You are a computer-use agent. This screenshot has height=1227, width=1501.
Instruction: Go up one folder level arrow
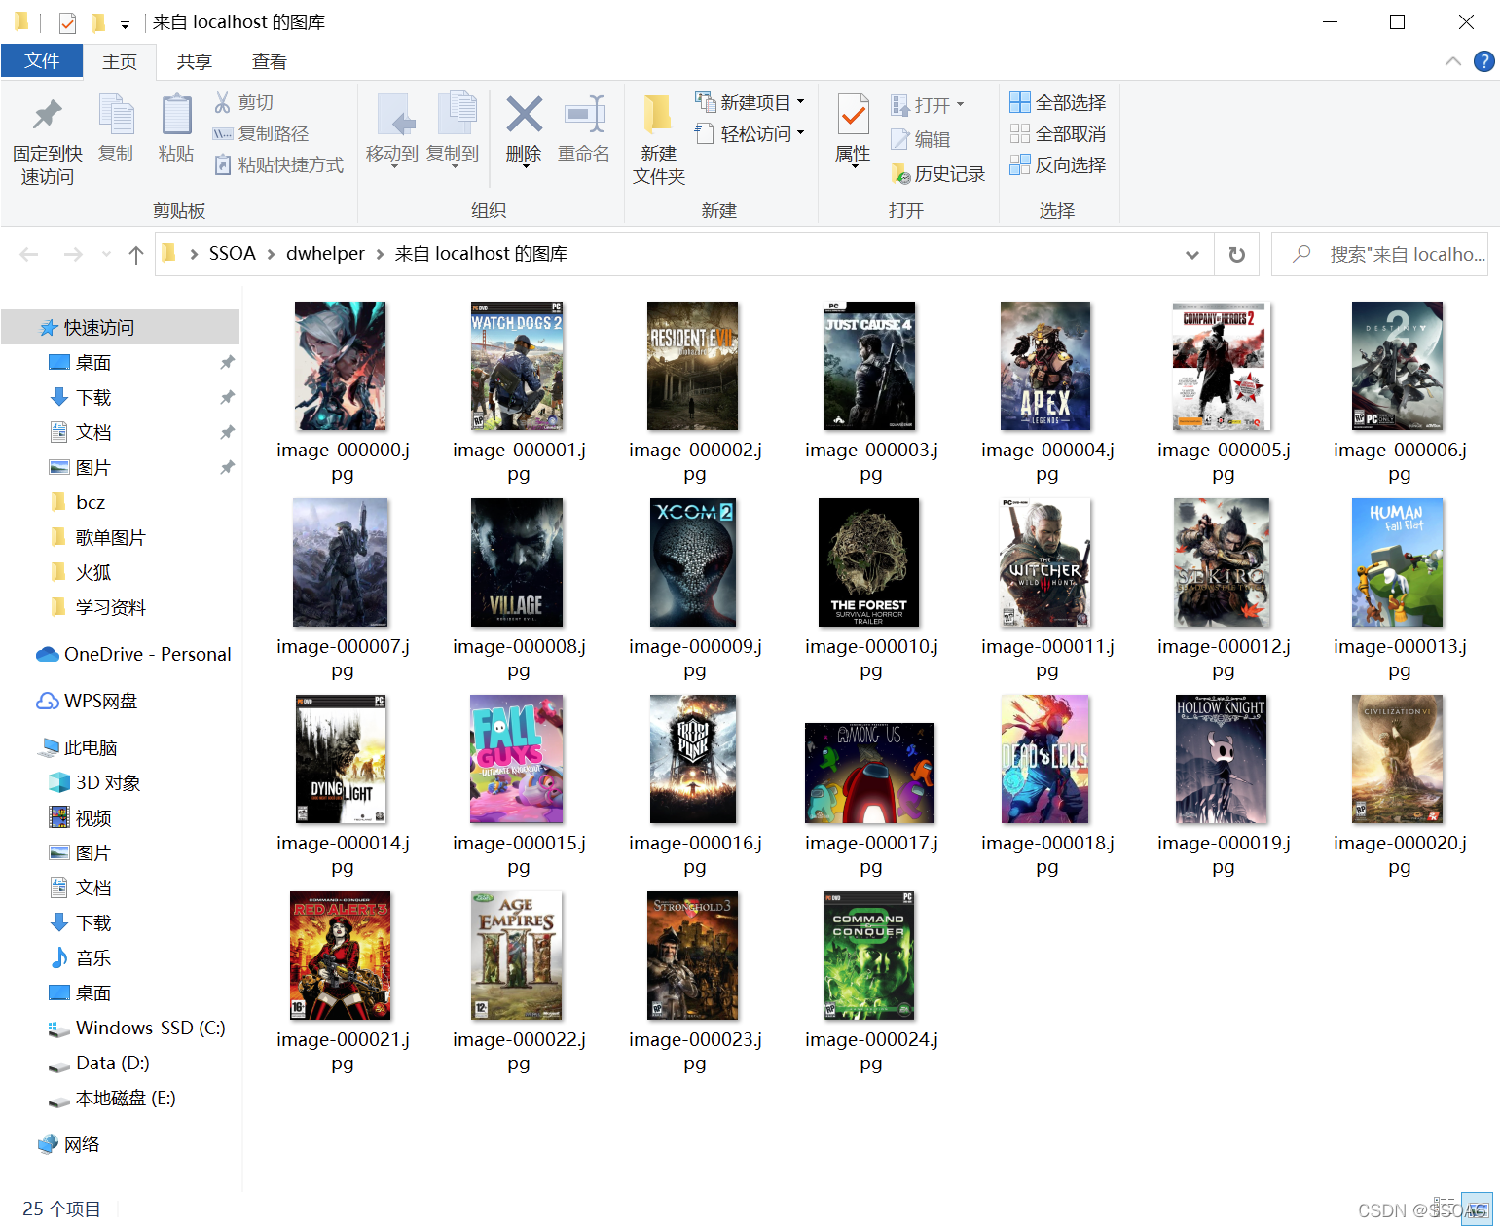[x=136, y=254]
